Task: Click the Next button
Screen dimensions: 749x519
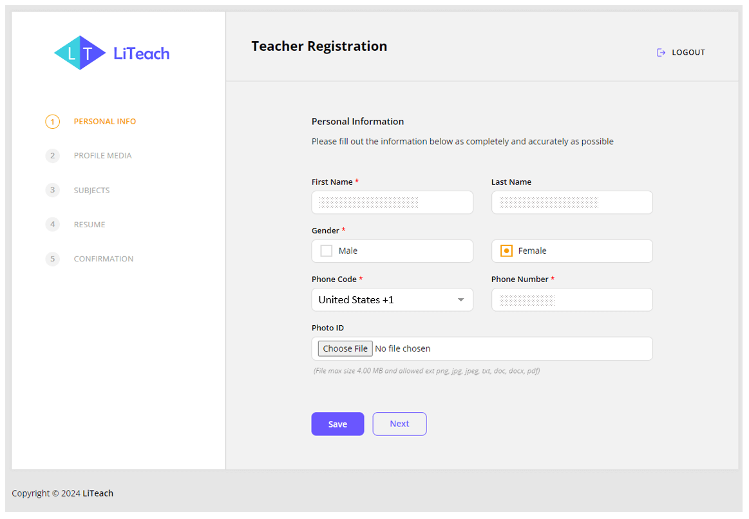Action: tap(399, 424)
